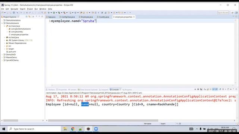This screenshot has height=134, width=239.
Task: Click the Remove Launch (X) icon in Console
Action: [198, 89]
